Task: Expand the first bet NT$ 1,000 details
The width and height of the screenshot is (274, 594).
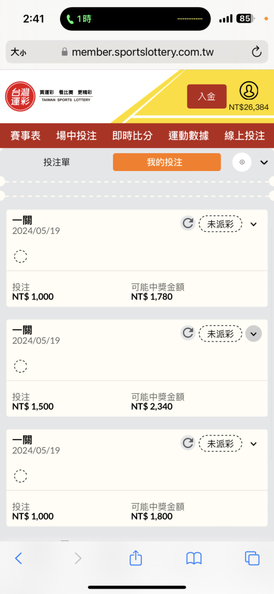Action: [254, 224]
